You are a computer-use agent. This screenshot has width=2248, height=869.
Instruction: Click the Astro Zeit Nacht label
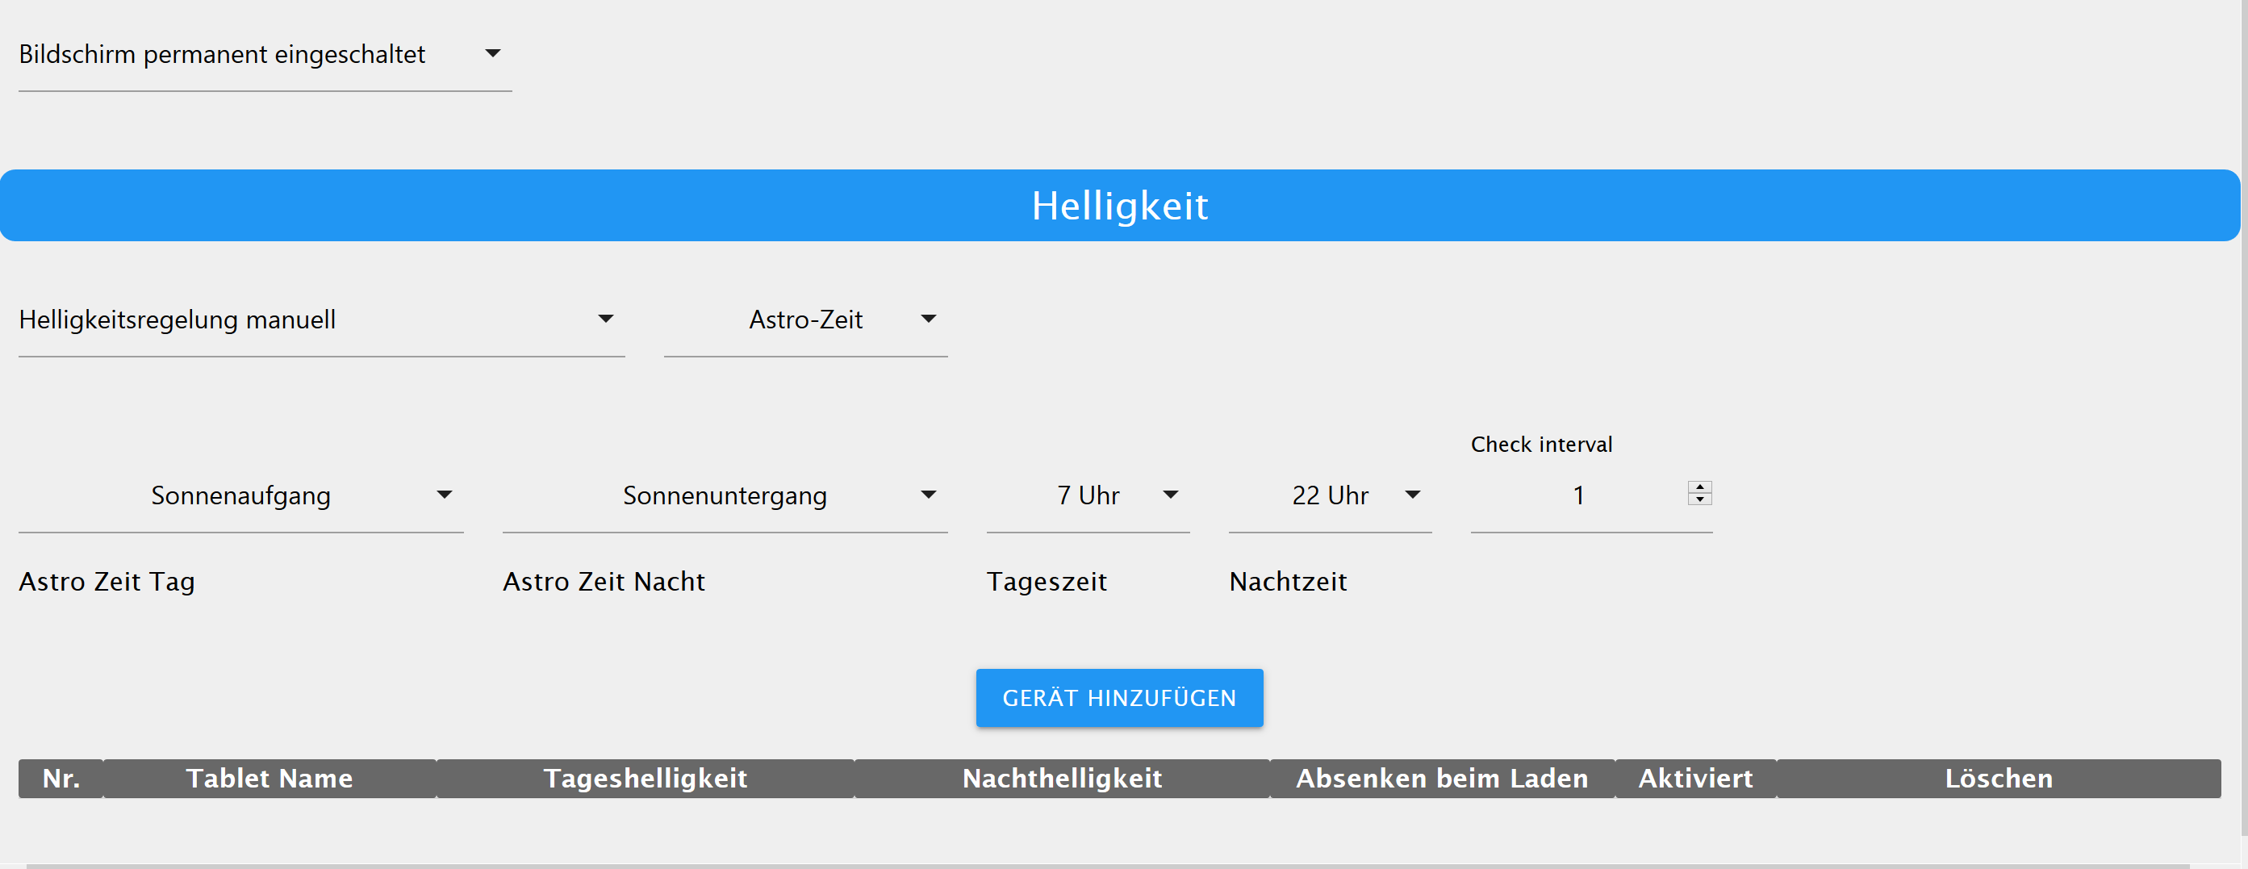coord(604,582)
